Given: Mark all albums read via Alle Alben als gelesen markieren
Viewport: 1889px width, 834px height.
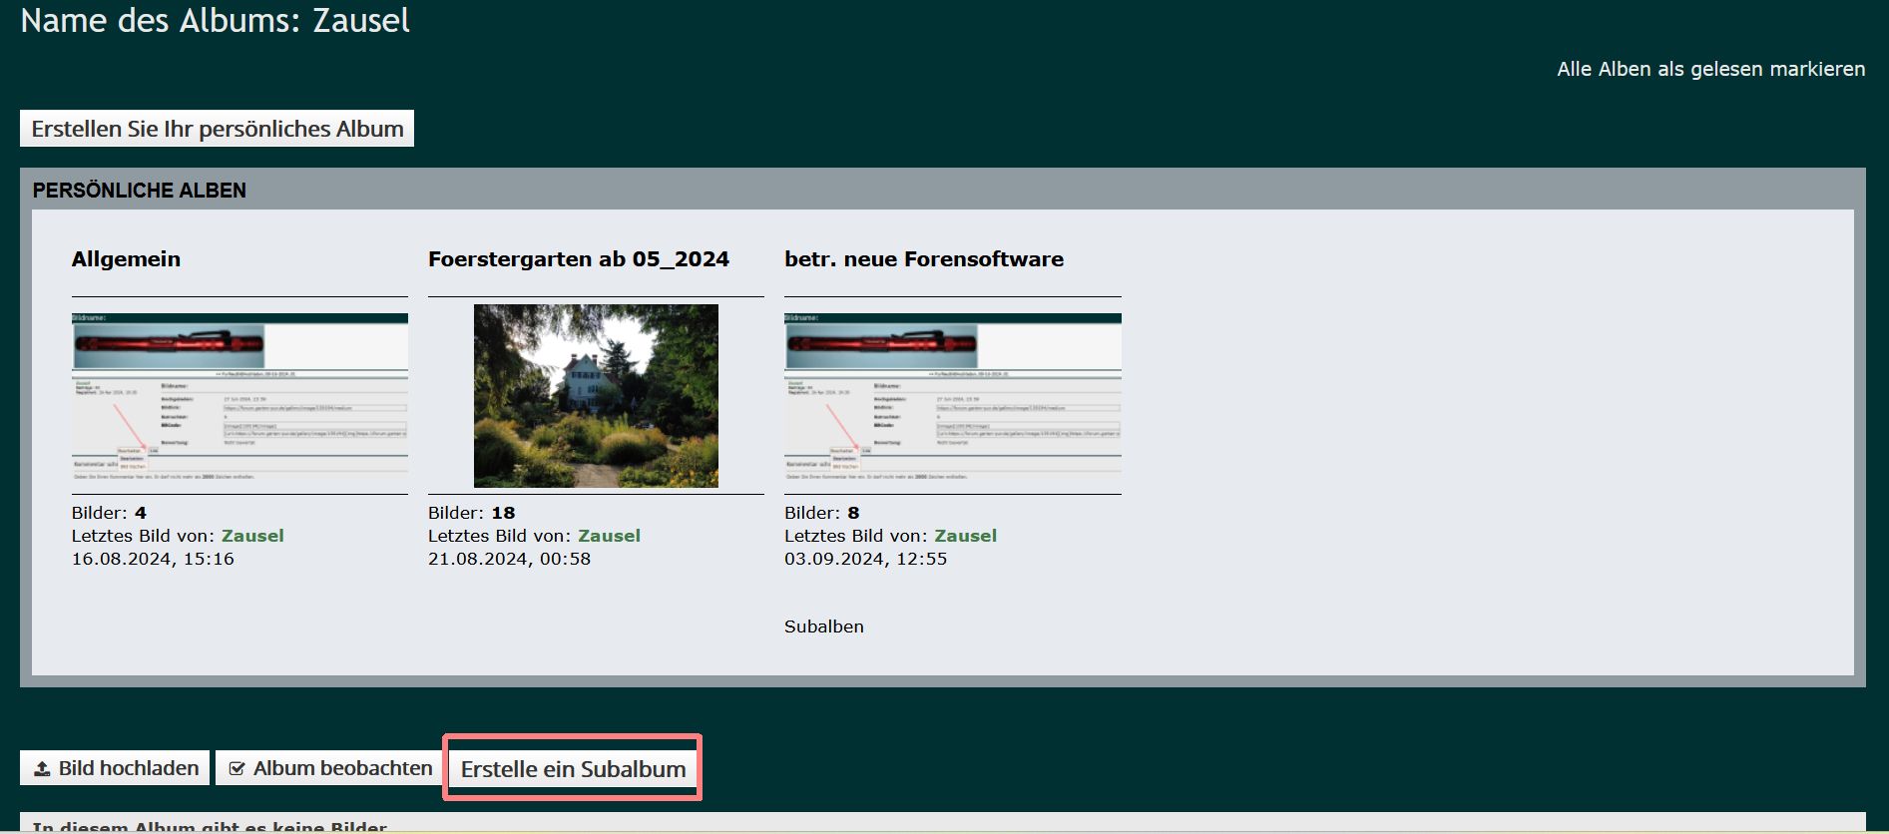Looking at the screenshot, I should point(1710,69).
